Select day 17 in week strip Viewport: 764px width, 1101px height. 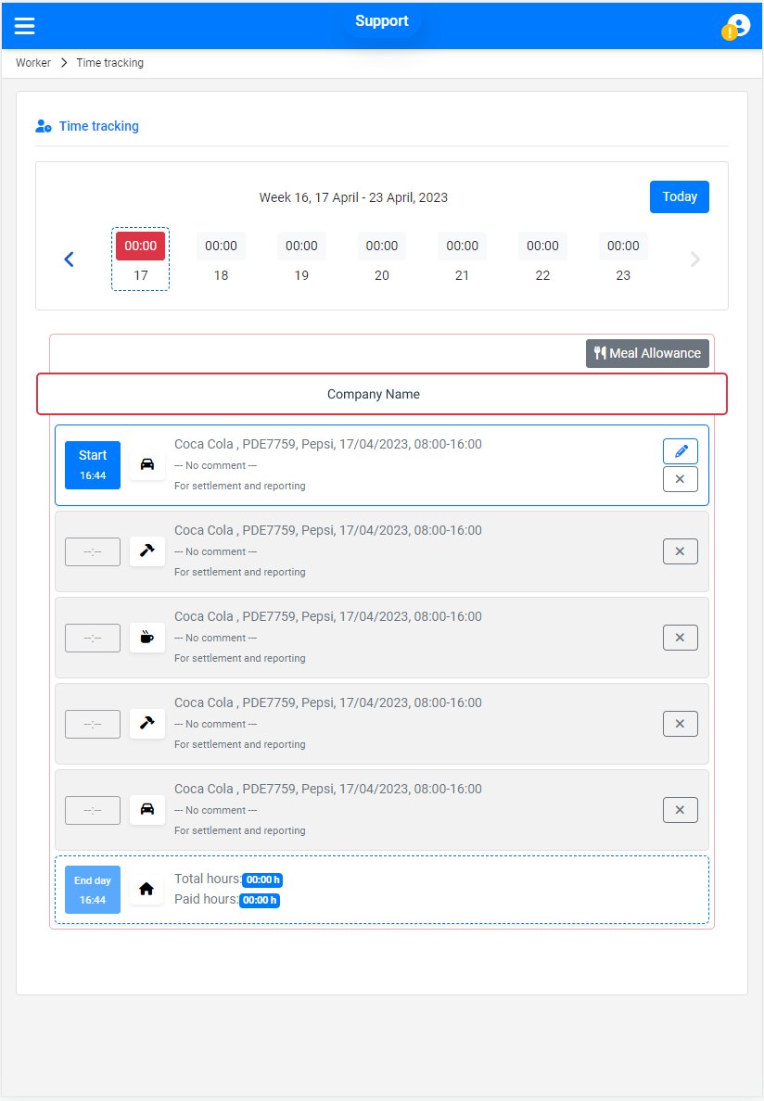pyautogui.click(x=141, y=259)
